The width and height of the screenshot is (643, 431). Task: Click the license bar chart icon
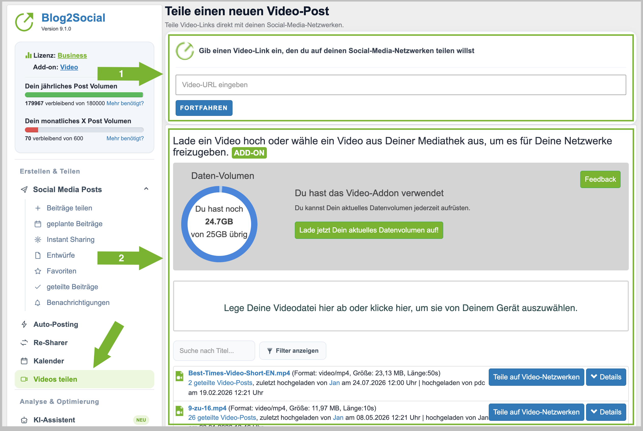[x=28, y=55]
